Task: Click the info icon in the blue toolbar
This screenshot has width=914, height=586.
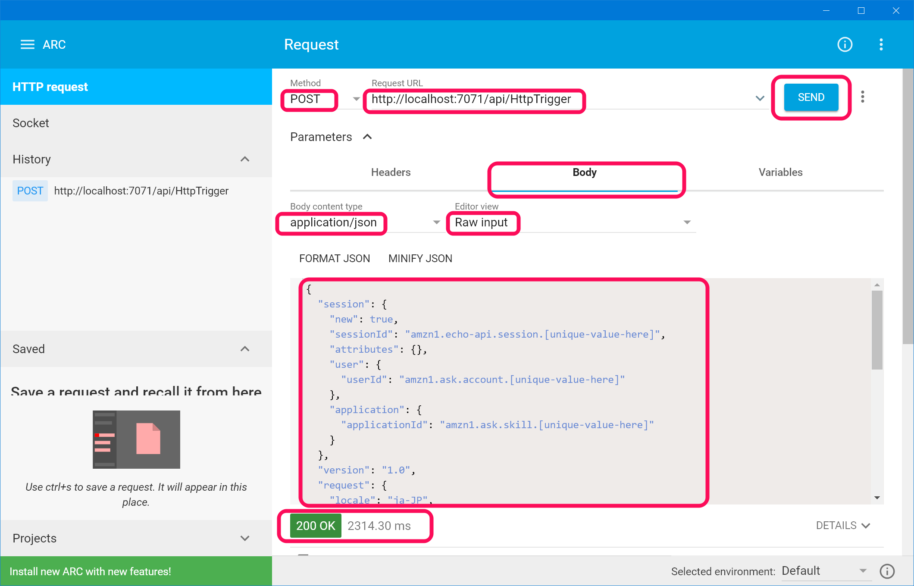Action: pos(845,44)
